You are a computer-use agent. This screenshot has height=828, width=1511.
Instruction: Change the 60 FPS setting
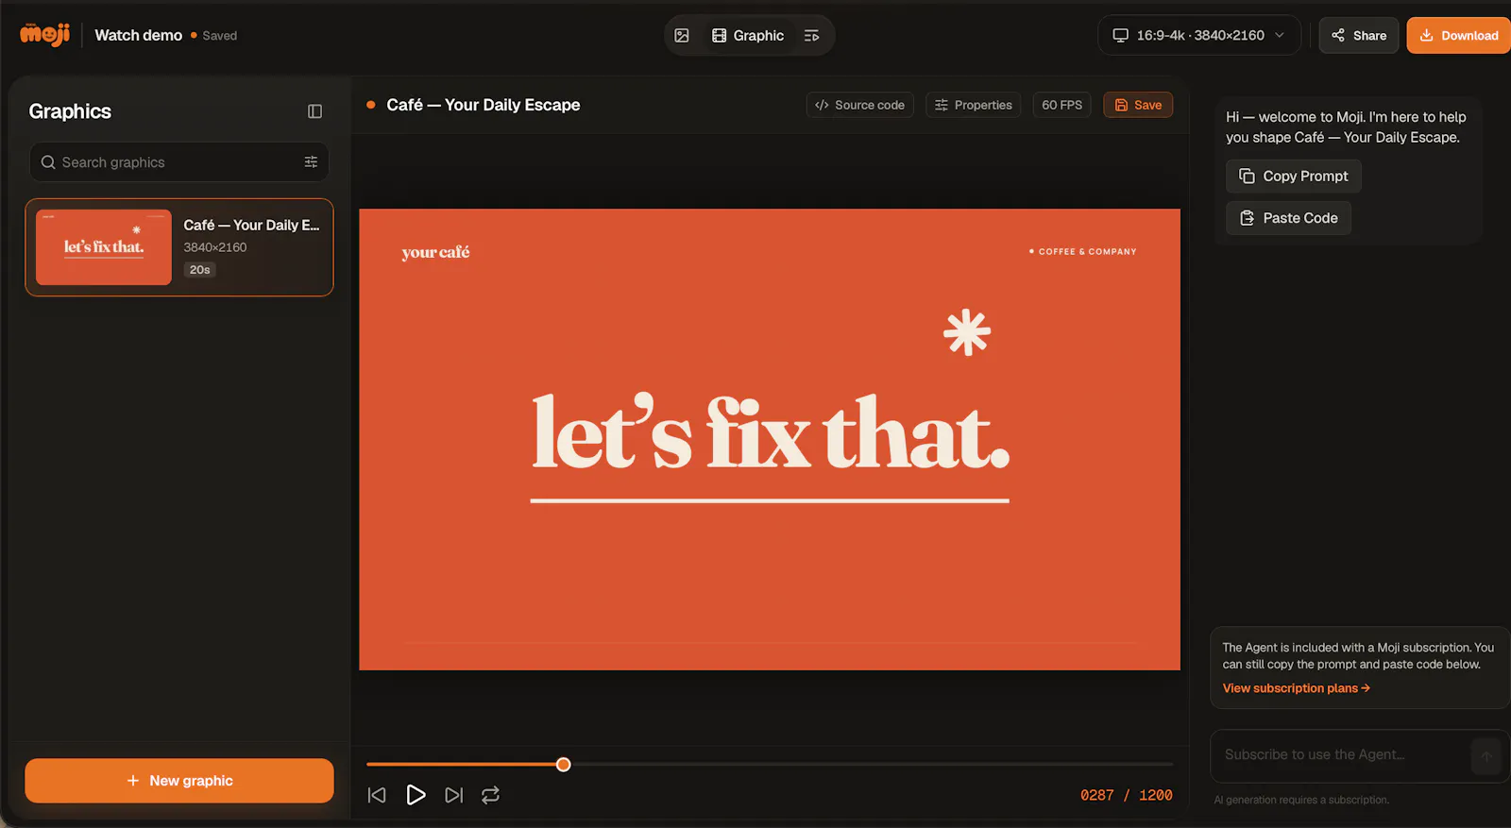click(x=1062, y=105)
